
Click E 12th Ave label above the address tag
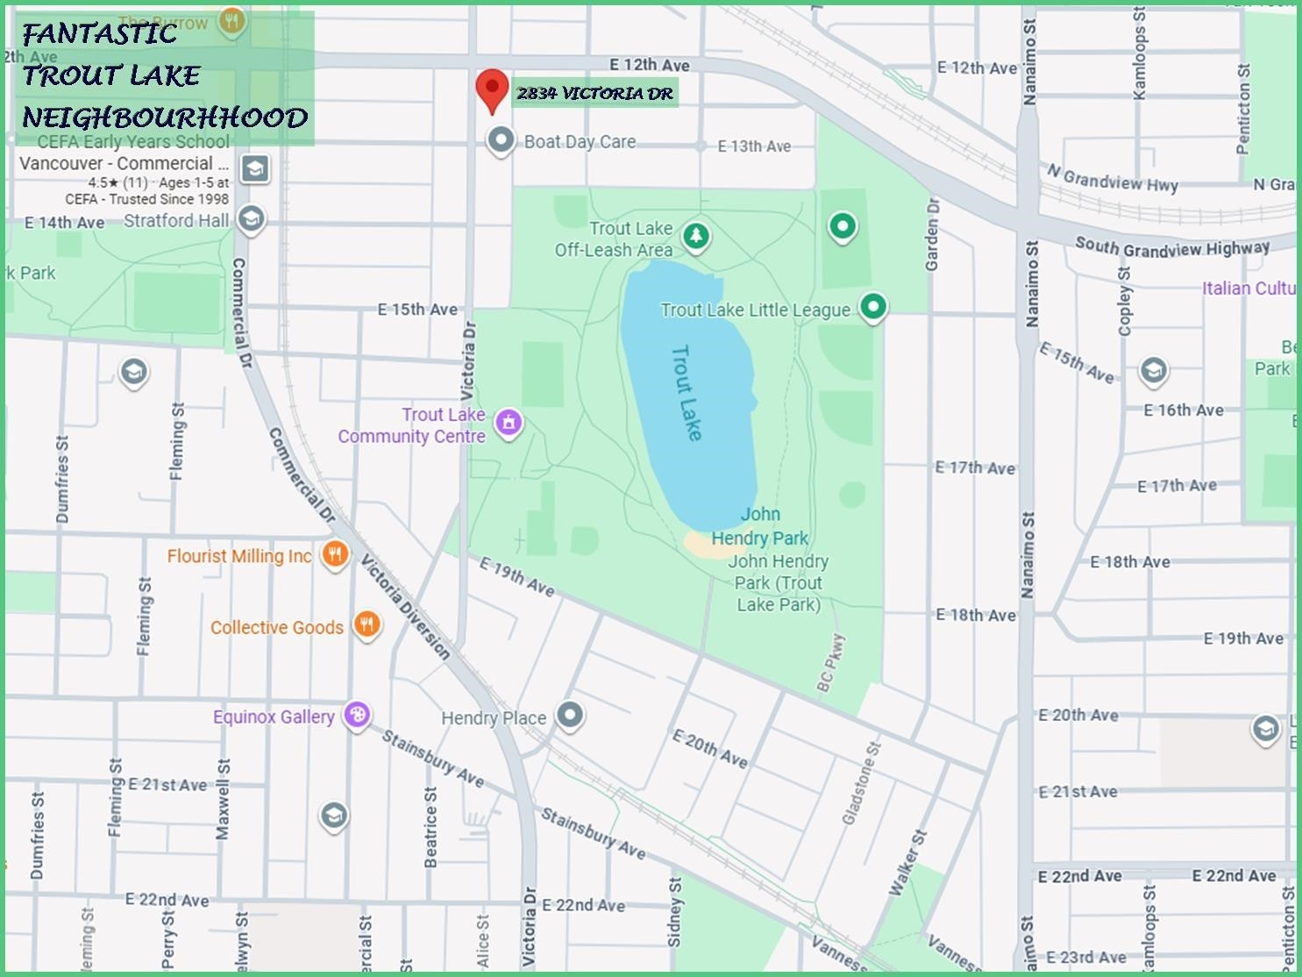(x=650, y=65)
